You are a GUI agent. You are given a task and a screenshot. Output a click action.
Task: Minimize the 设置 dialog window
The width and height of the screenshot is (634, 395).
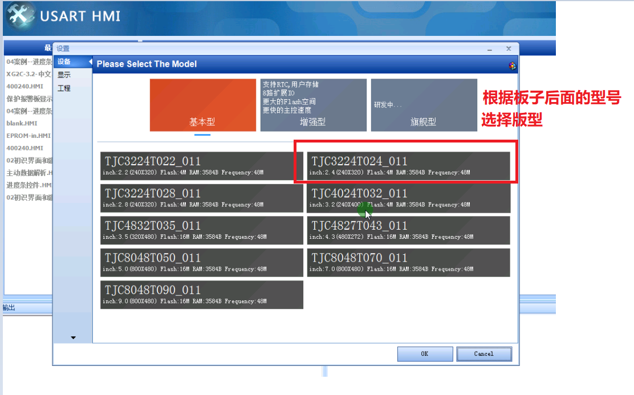490,49
